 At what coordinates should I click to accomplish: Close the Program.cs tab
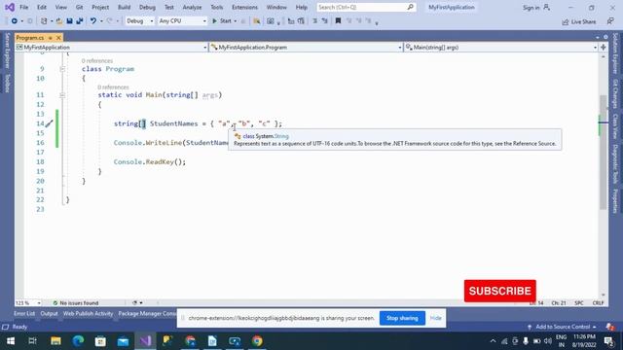click(x=58, y=38)
